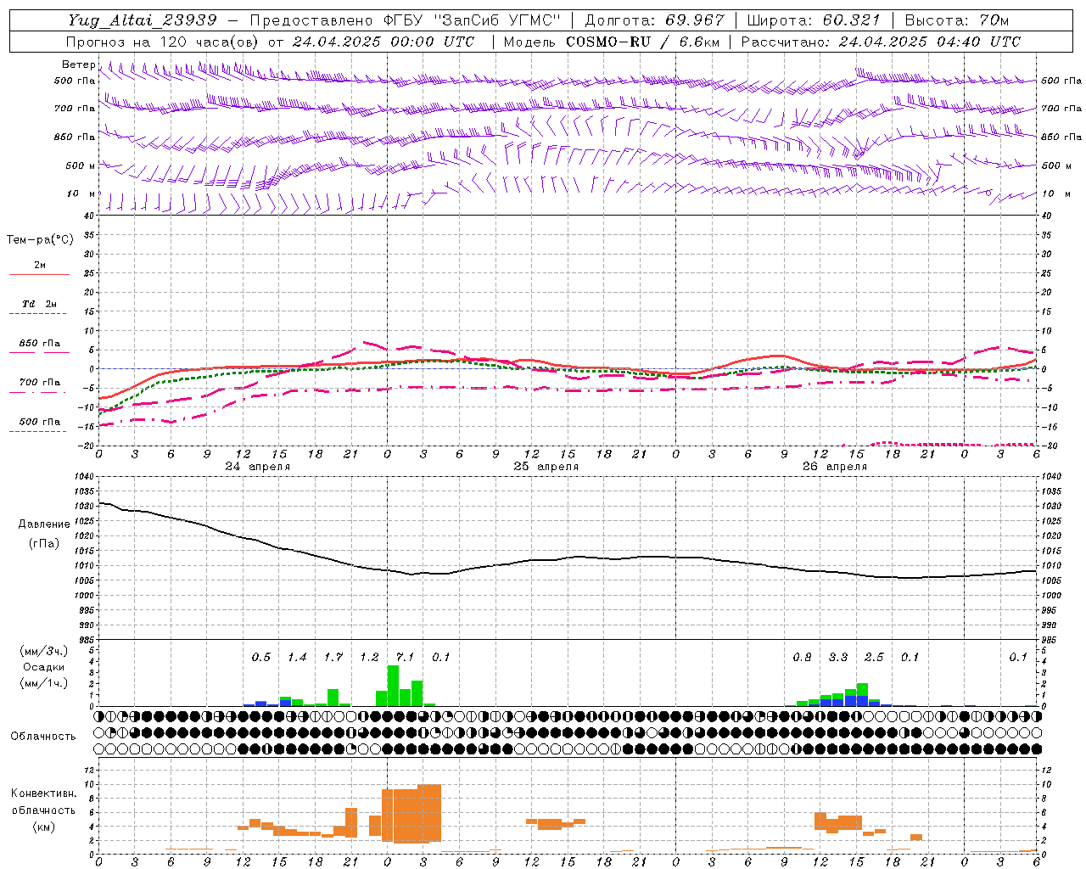Click the Осадки precipitation label
Viewport: 1086px width, 869px height.
tap(43, 667)
